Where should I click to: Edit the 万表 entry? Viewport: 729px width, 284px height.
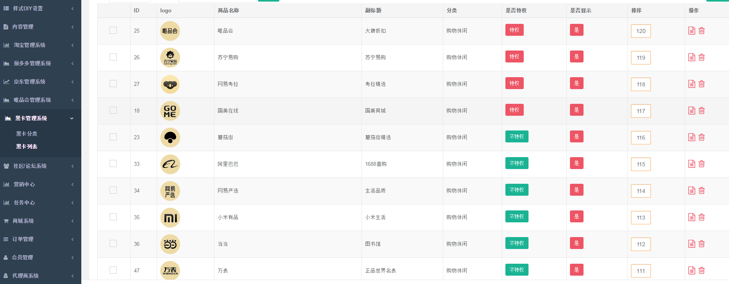click(x=692, y=270)
